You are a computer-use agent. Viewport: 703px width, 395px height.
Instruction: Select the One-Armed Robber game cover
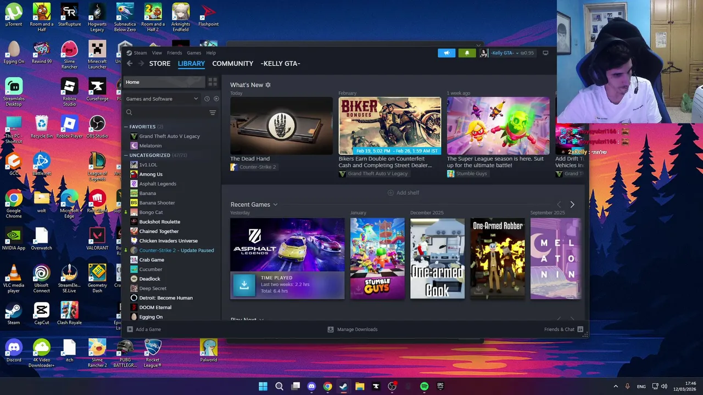pyautogui.click(x=498, y=258)
